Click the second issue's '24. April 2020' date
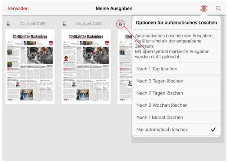The height and width of the screenshot is (163, 228). (x=89, y=24)
